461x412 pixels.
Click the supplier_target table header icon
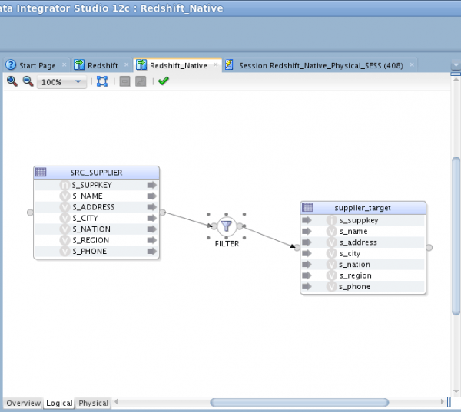307,208
